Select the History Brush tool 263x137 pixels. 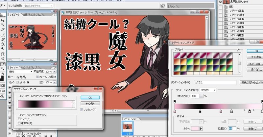[3, 40]
